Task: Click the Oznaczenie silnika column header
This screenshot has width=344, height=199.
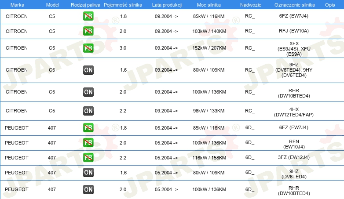Action: pos(295,5)
